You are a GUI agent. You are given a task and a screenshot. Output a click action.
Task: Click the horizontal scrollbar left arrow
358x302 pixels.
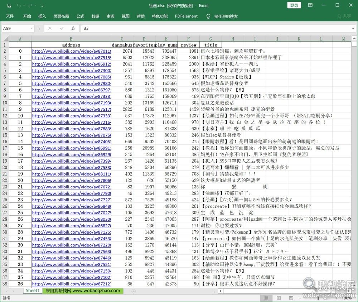[x=220, y=291]
